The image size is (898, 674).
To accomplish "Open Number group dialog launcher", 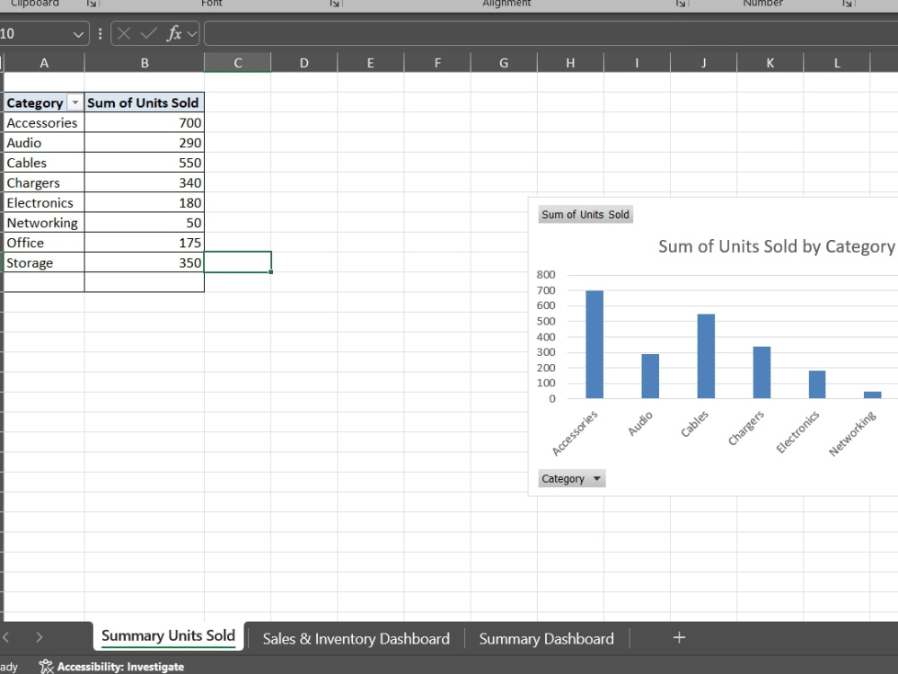I will tap(847, 4).
